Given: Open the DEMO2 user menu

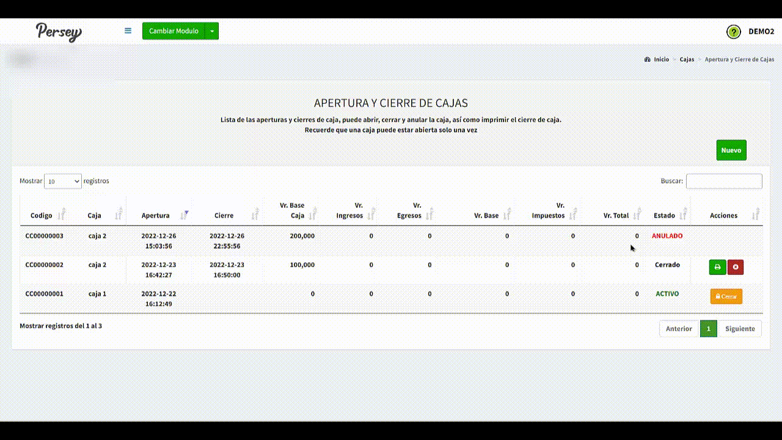Looking at the screenshot, I should point(761,32).
